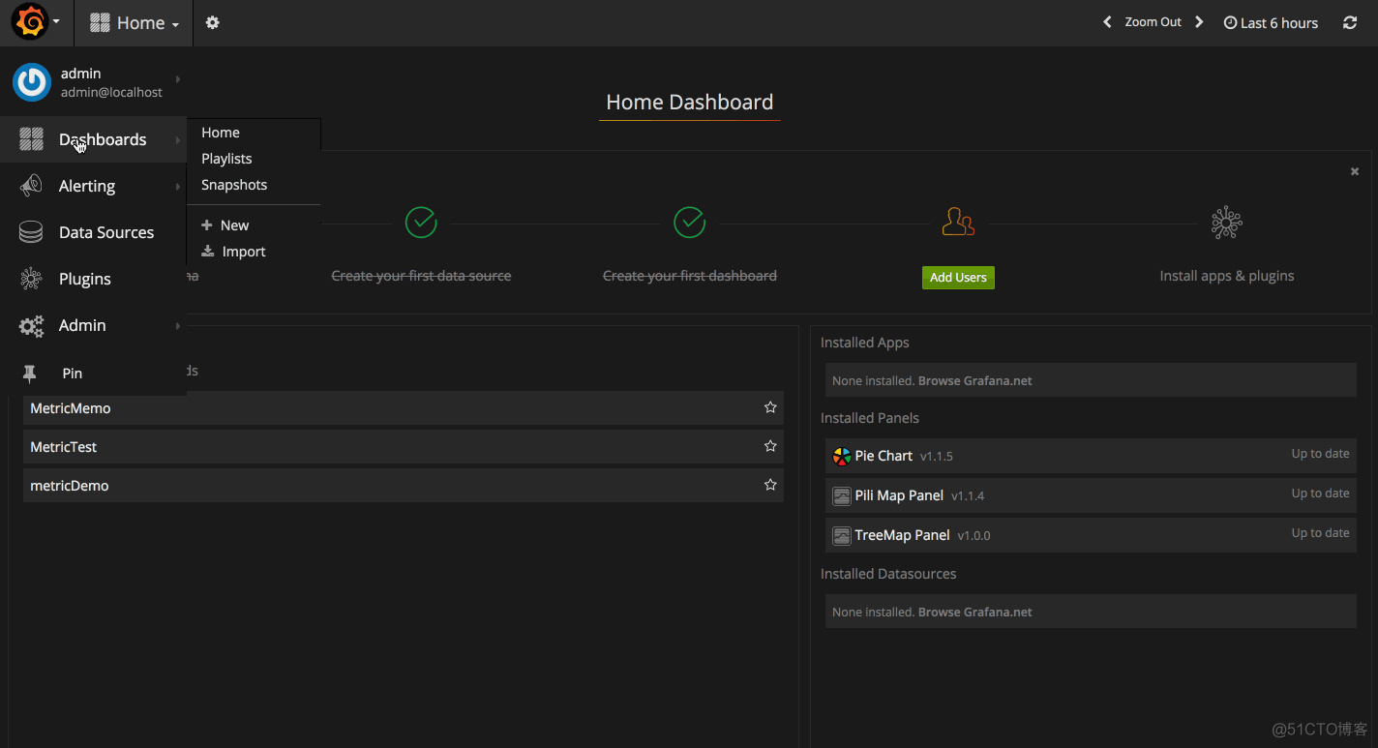
Task: Expand the Alerting submenu arrow
Action: tap(178, 187)
